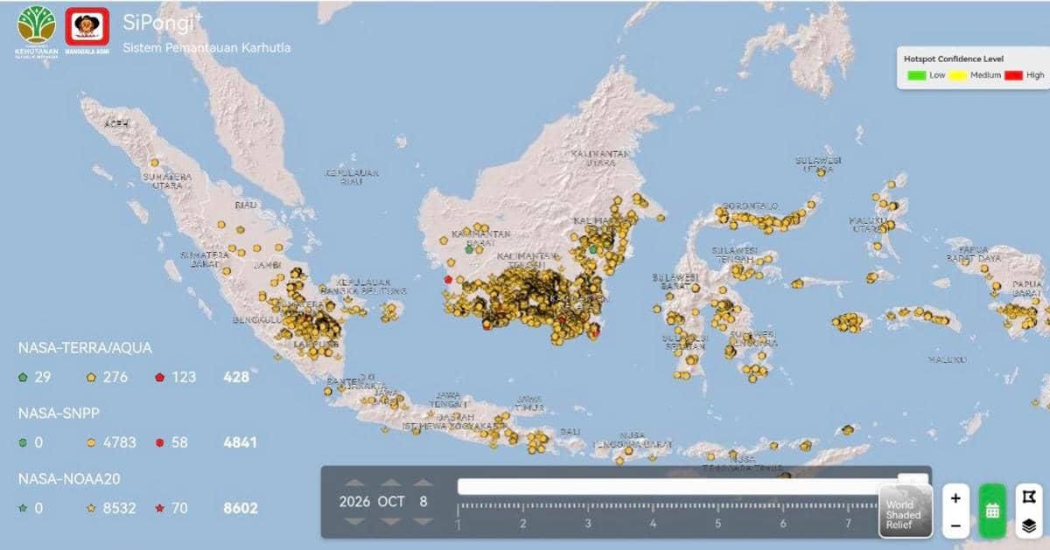Open the green calendar date picker
The image size is (1050, 550).
pos(992,512)
